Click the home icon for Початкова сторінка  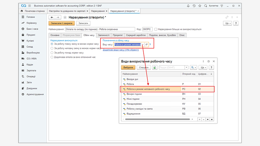pos(22,11)
